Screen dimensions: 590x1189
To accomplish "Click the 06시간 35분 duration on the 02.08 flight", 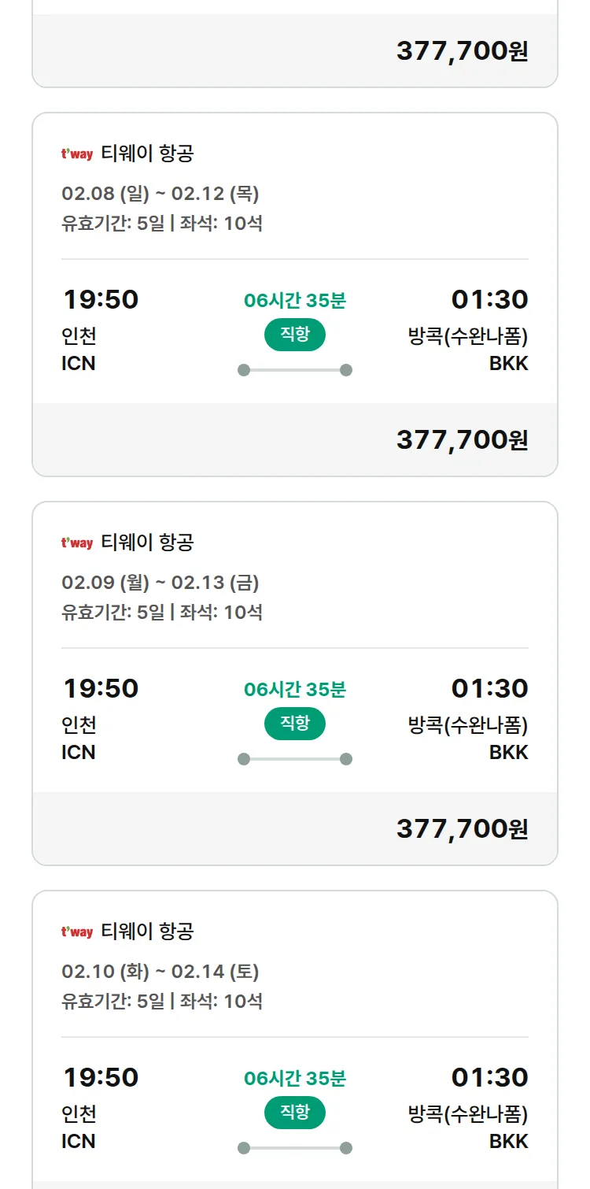I will click(295, 301).
